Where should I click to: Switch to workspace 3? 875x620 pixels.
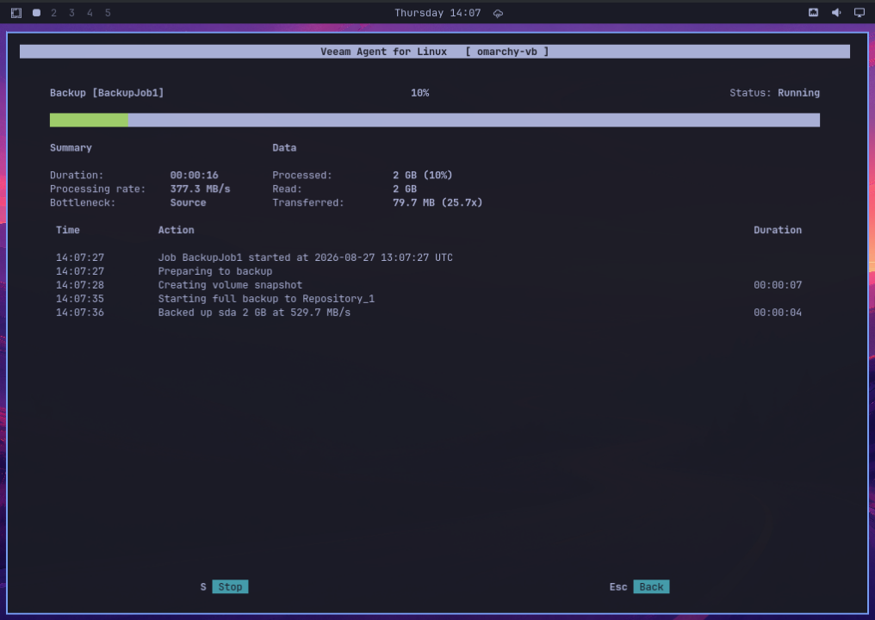click(72, 13)
